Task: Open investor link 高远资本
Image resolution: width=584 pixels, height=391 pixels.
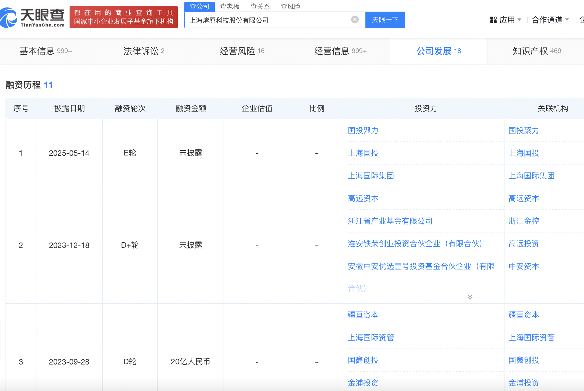Action: point(363,198)
